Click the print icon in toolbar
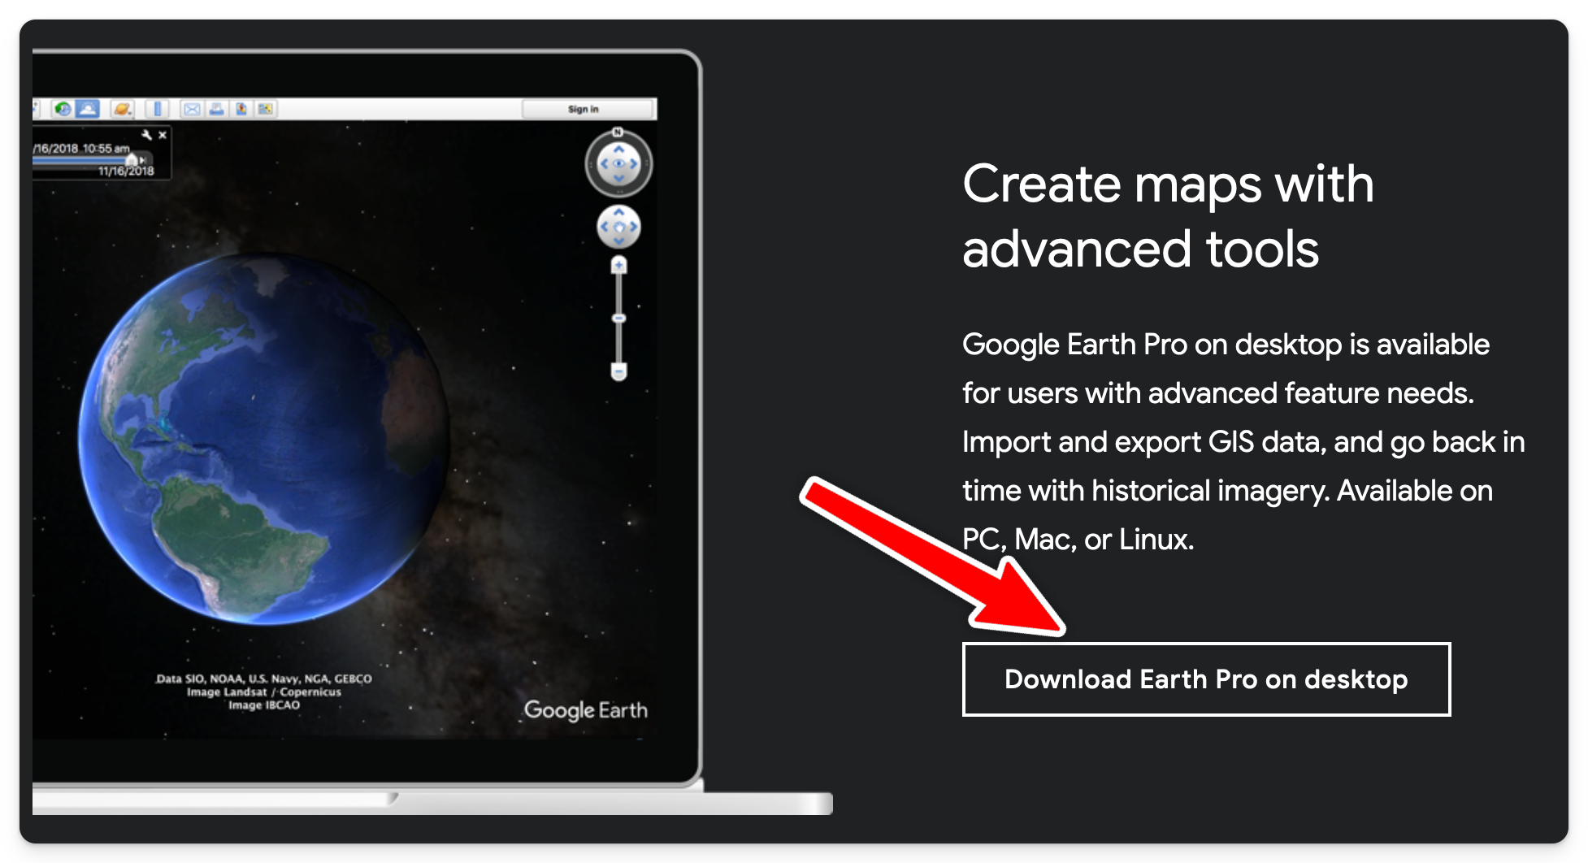Screen dimensions: 1588x863 click(216, 109)
